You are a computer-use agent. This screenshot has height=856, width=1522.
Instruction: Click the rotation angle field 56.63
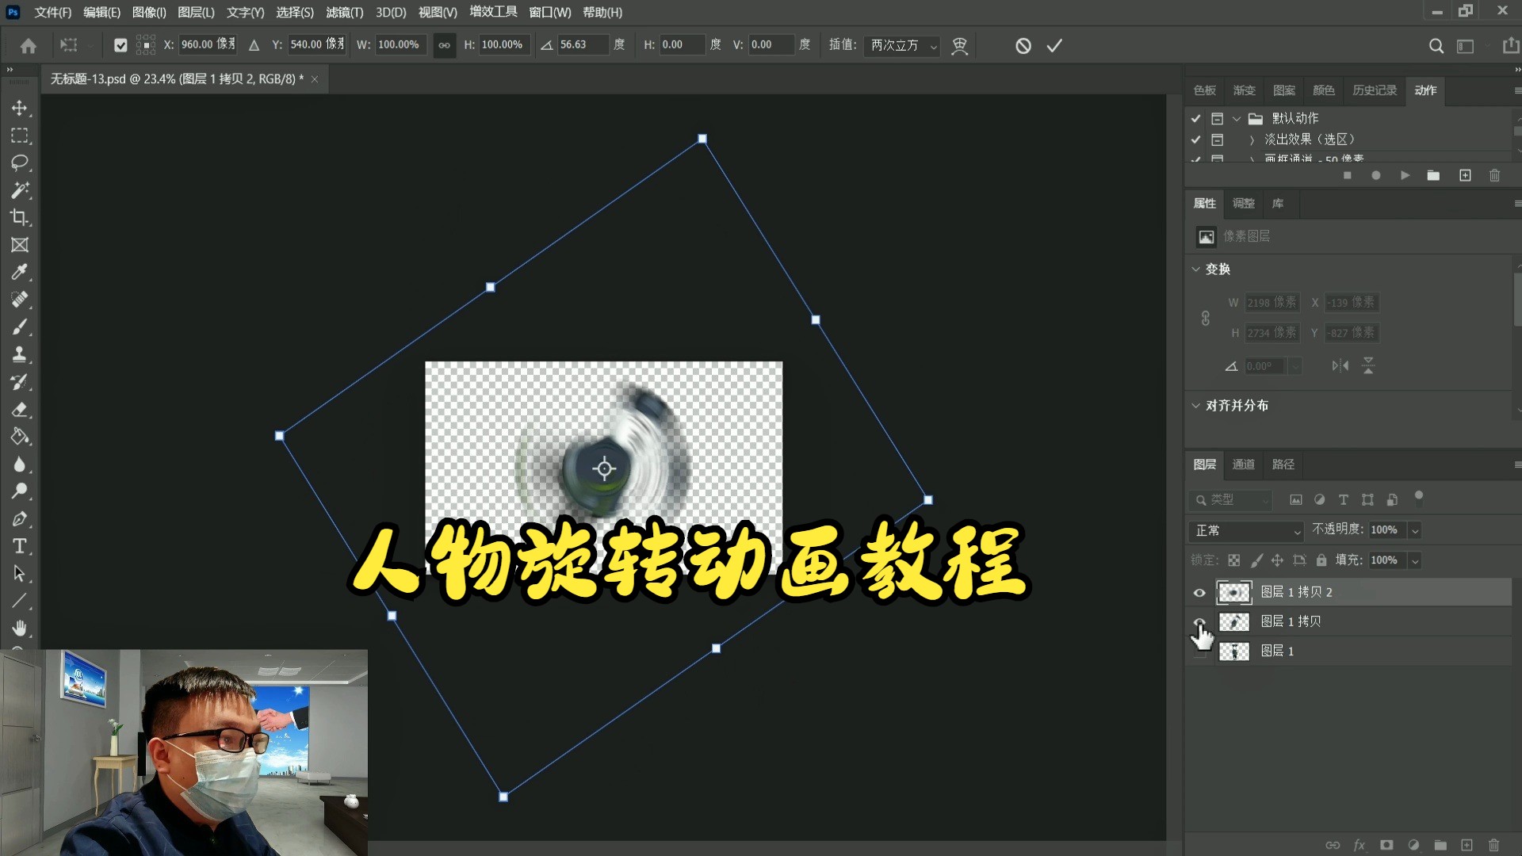click(x=582, y=45)
